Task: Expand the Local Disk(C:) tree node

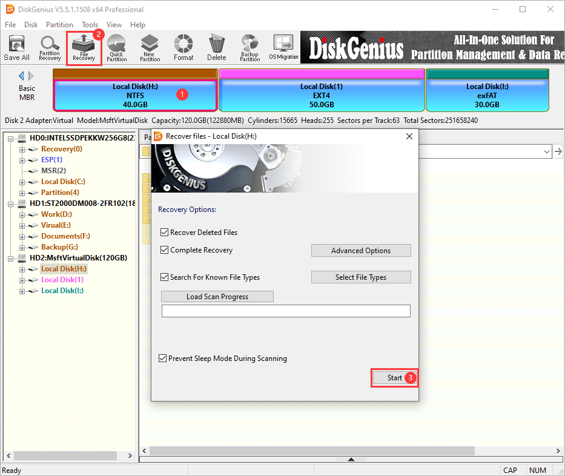Action: click(22, 182)
